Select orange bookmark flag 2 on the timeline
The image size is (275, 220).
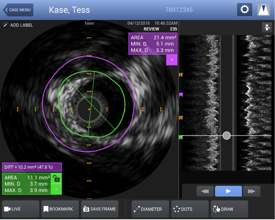(181, 118)
